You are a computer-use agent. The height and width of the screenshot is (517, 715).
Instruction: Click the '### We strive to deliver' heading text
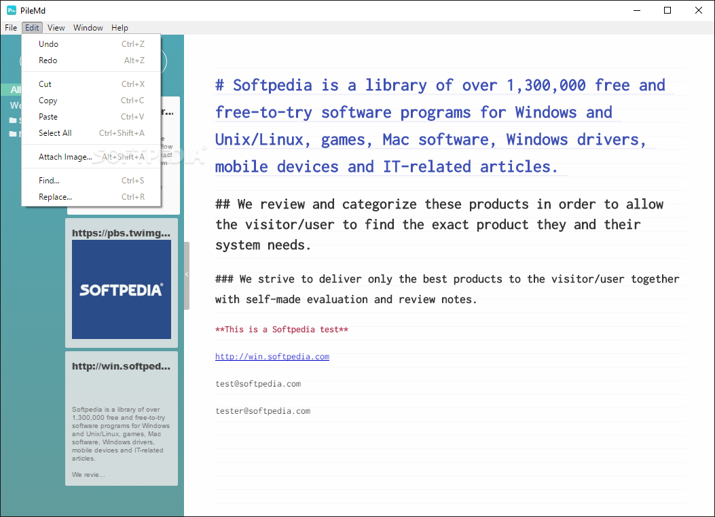[447, 289]
